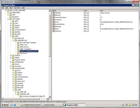Click the tree horizontal scroll right arrow
Viewport: 140px width, 108px height.
click(48, 99)
